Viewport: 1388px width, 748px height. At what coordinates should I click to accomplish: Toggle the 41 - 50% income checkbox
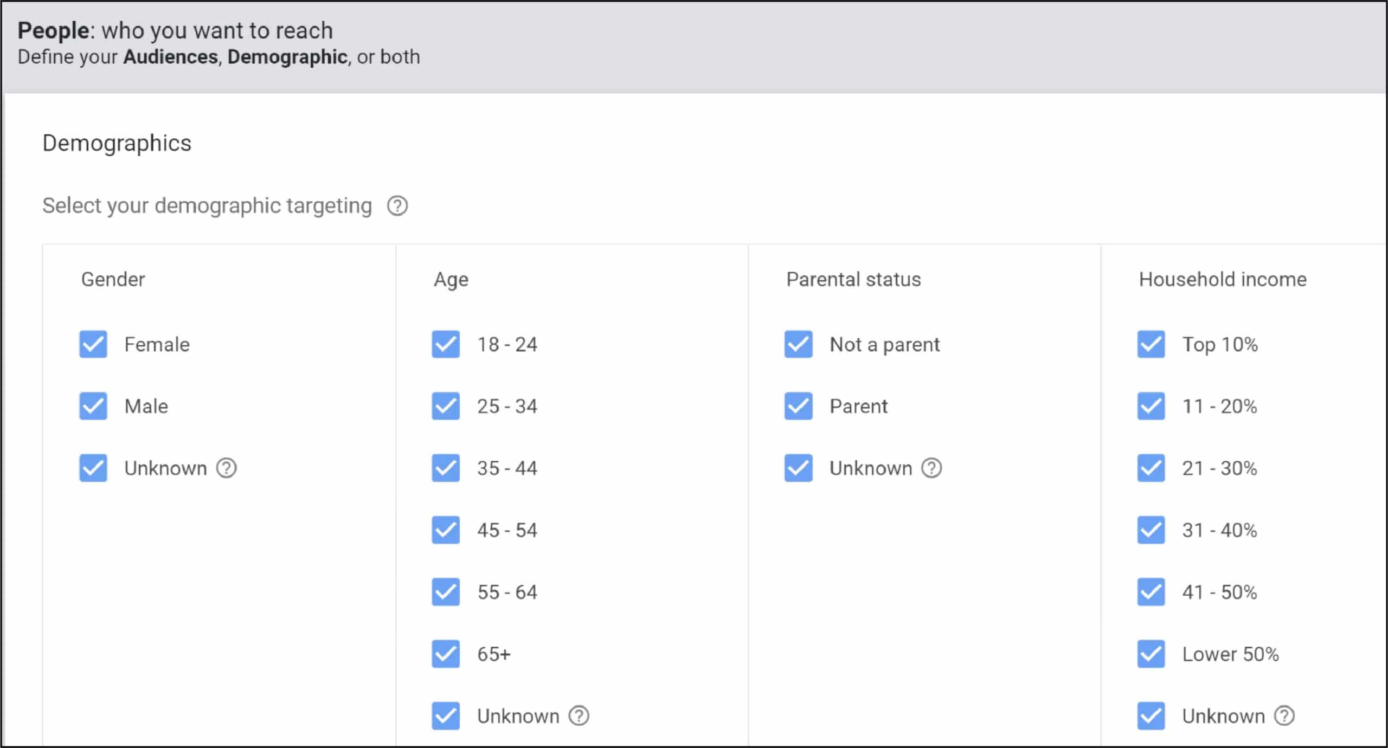tap(1151, 592)
